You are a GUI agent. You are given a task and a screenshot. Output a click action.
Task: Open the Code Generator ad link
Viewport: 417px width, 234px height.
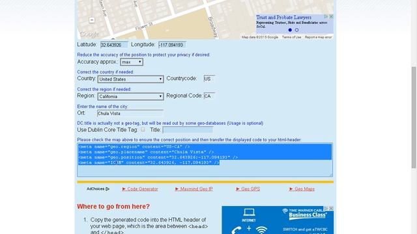[x=140, y=189]
